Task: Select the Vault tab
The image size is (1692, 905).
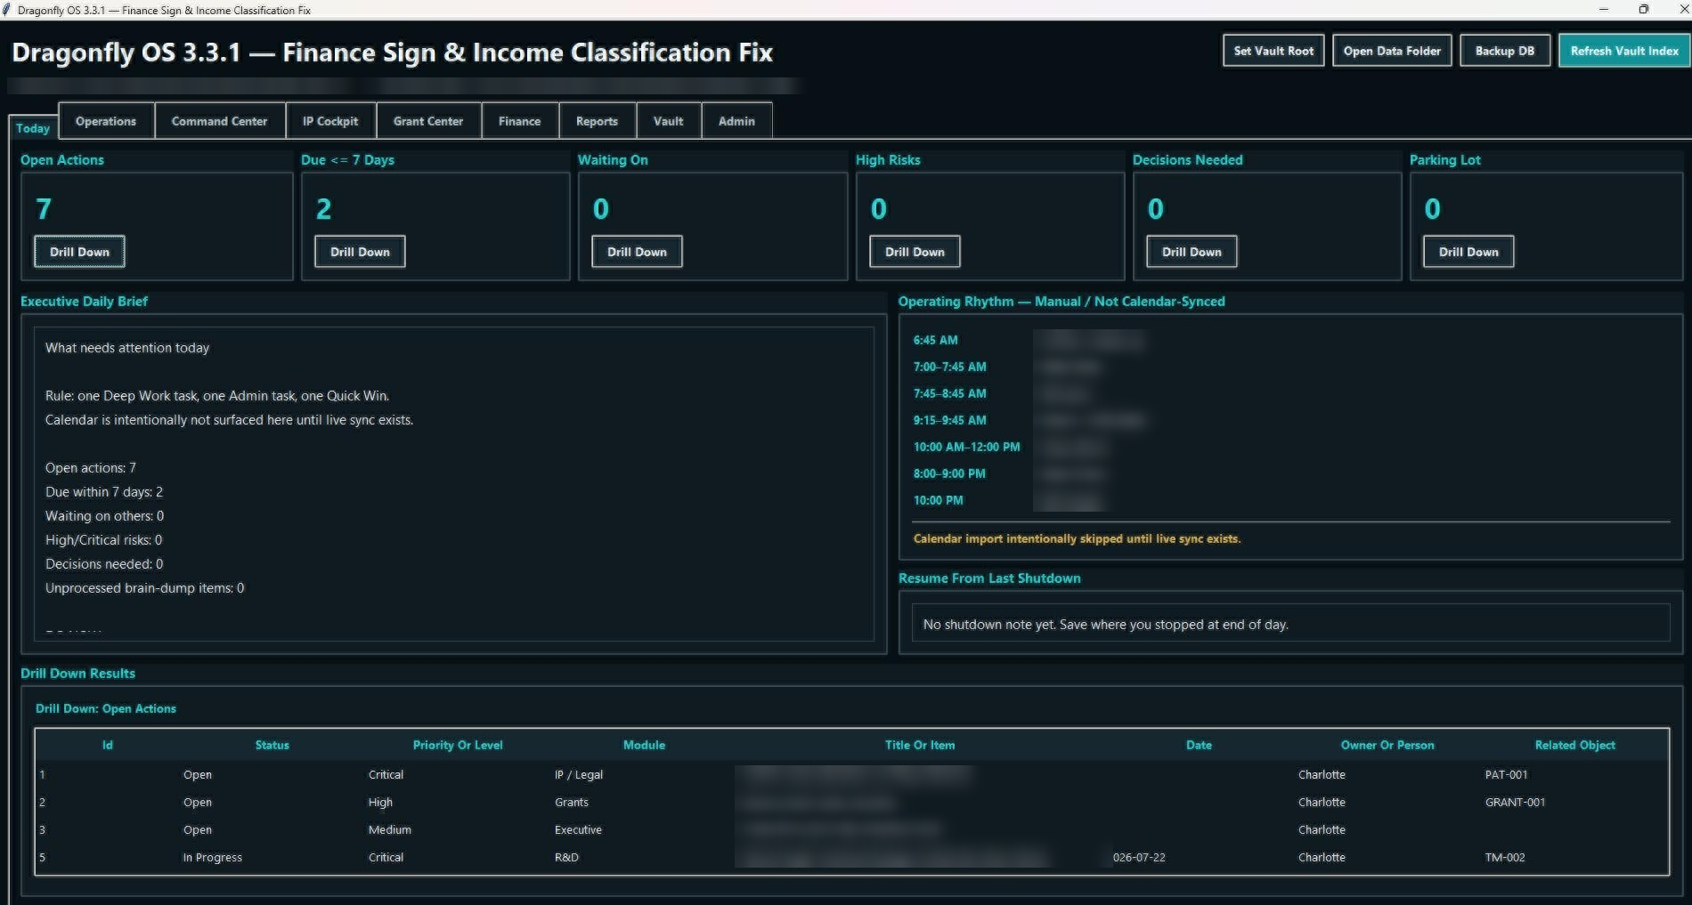Action: [668, 121]
